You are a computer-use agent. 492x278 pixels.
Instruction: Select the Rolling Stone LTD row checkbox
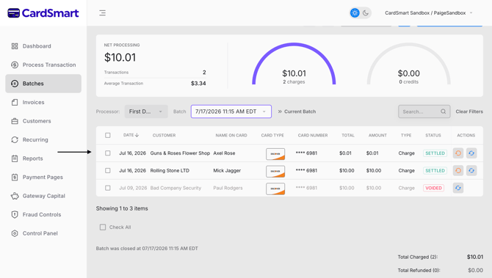click(x=108, y=170)
